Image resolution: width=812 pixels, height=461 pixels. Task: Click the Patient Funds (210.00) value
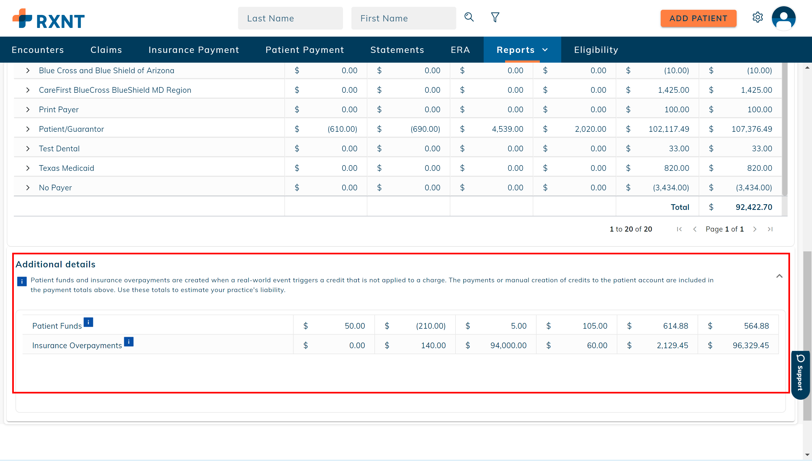point(431,326)
